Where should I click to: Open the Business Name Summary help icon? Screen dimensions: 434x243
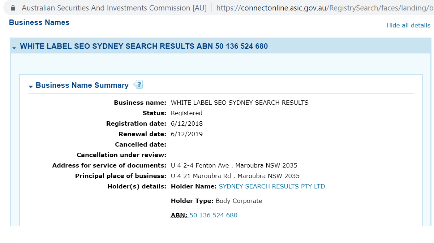click(138, 84)
